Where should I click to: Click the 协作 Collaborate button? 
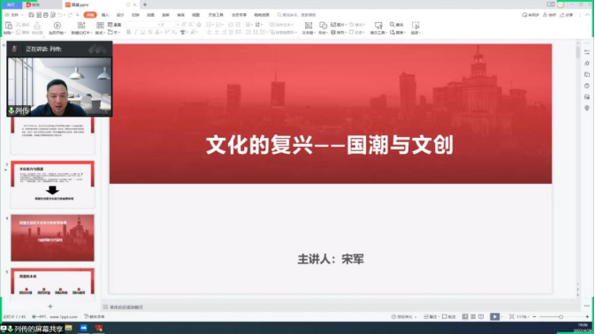[549, 15]
